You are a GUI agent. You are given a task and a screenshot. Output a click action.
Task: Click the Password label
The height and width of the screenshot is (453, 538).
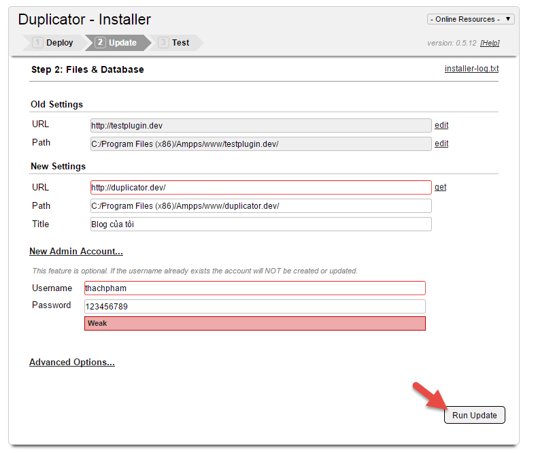tap(51, 305)
